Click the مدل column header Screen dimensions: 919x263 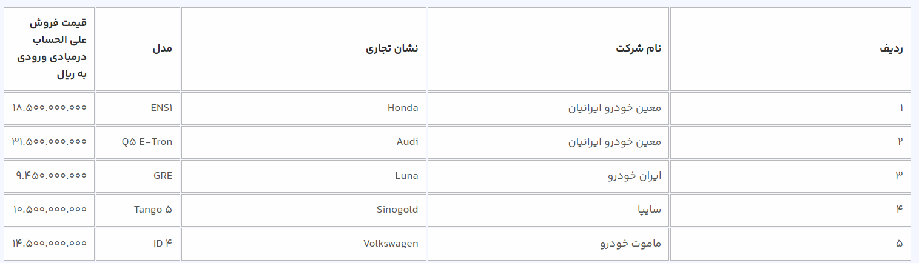162,48
